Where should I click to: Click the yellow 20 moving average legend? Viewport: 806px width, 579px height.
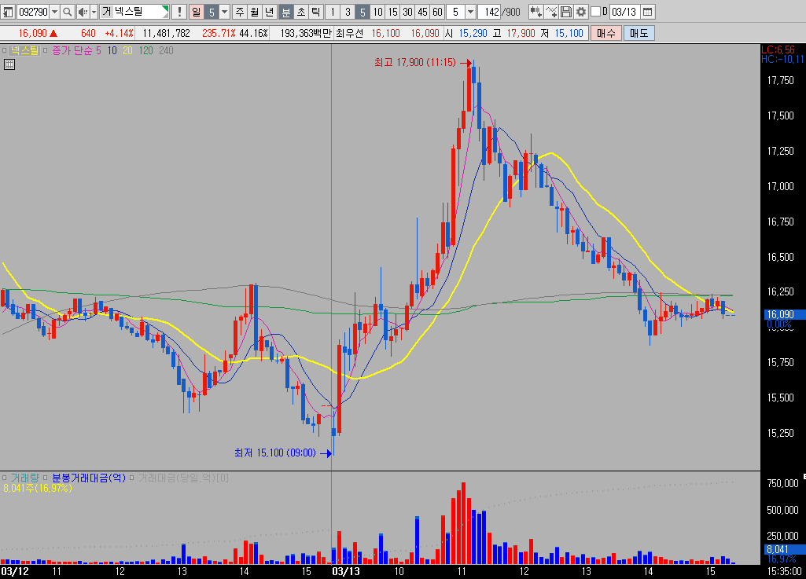(x=127, y=50)
